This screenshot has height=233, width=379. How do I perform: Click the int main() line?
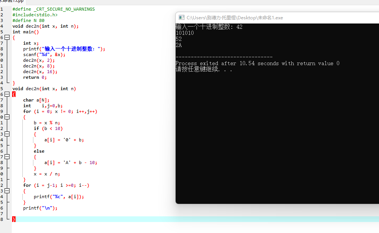click(26, 32)
